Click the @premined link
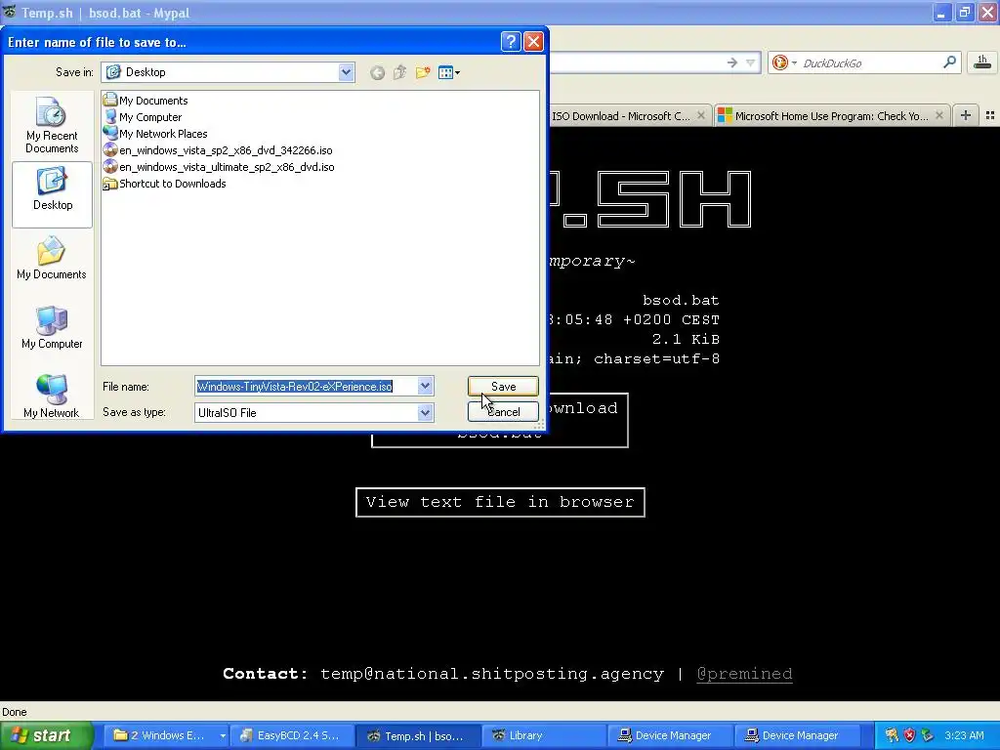This screenshot has height=750, width=1000. click(744, 674)
